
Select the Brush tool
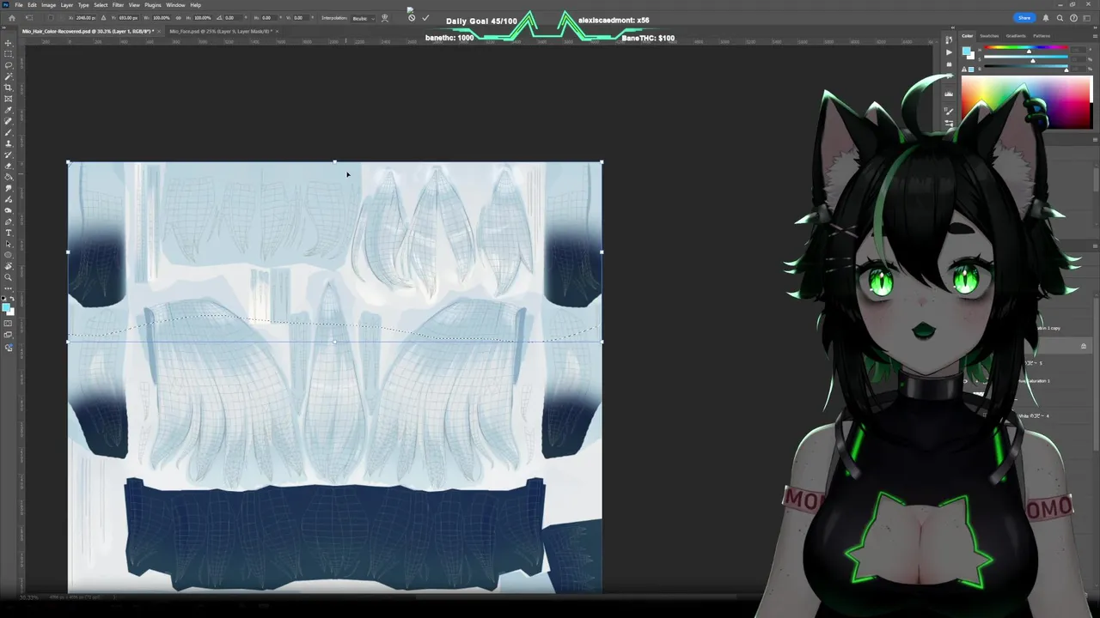tap(9, 132)
